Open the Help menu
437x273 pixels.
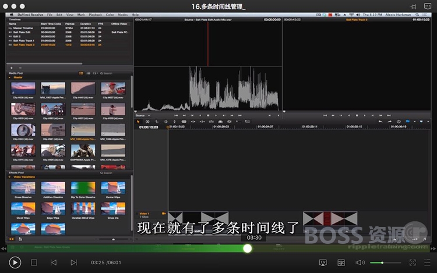(135, 15)
